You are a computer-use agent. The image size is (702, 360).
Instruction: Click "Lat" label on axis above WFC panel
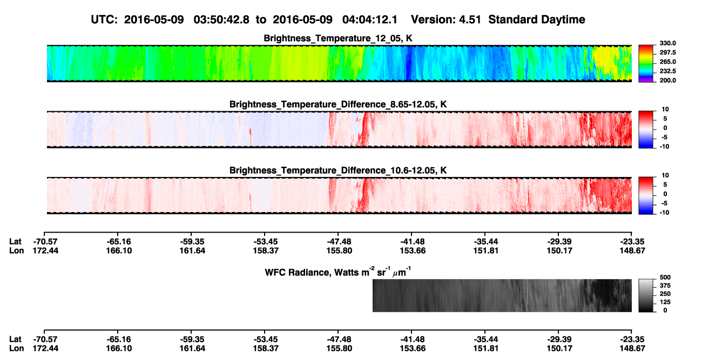16,241
